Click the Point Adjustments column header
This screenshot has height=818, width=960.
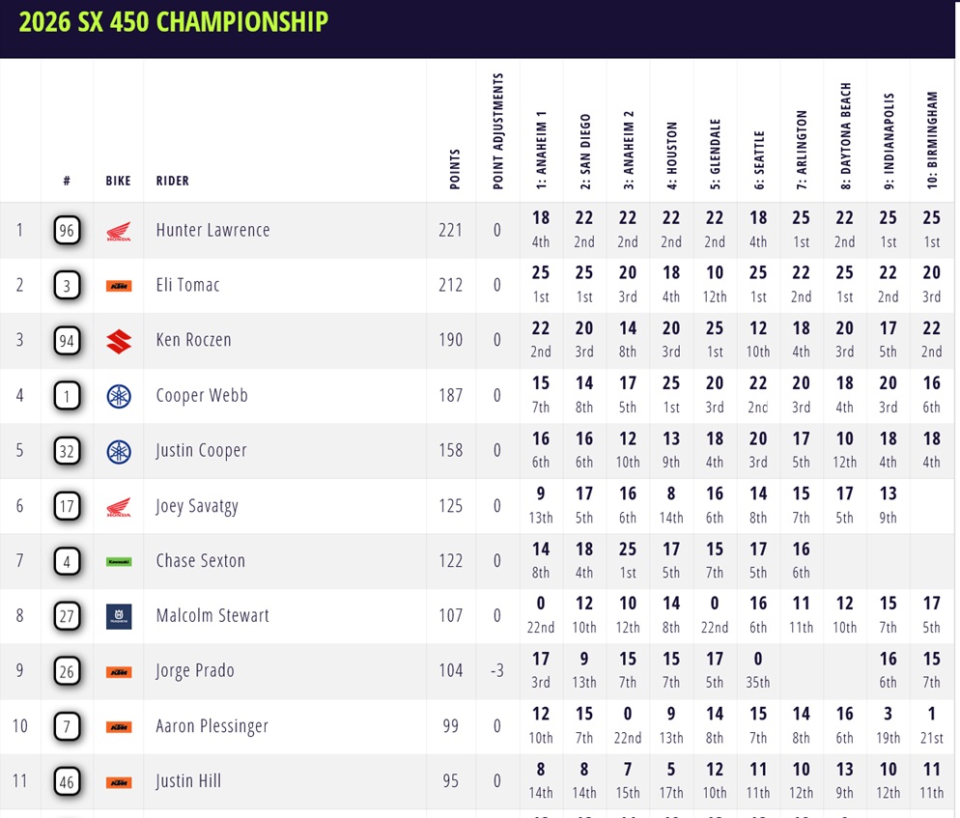coord(498,127)
